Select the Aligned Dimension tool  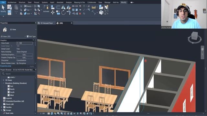pos(93,13)
